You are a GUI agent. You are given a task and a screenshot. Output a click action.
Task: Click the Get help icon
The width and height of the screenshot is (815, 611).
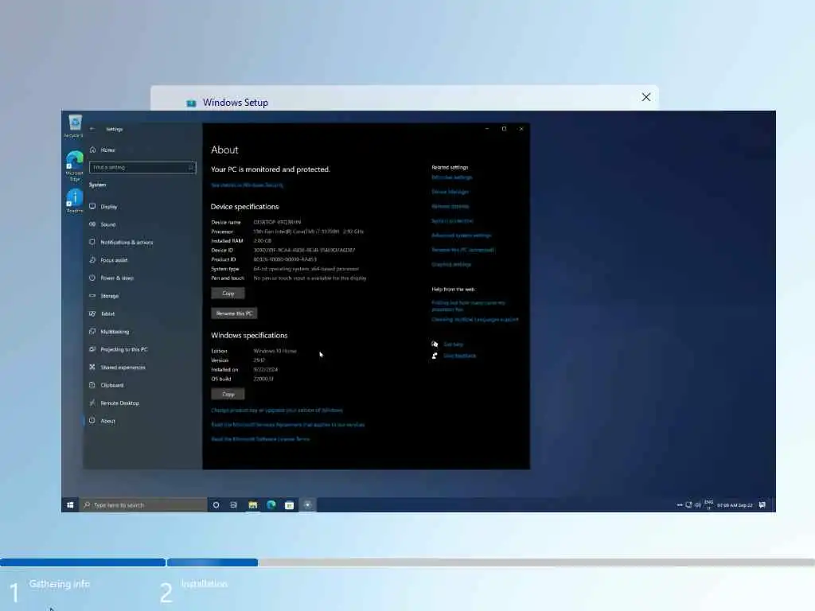(435, 344)
